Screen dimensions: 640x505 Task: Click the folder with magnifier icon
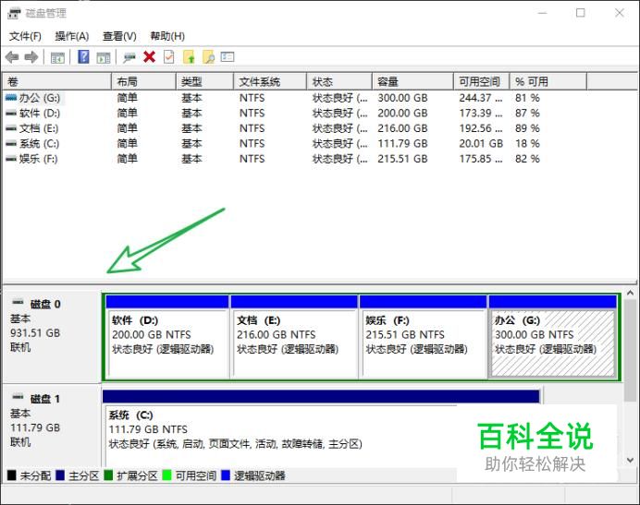[209, 57]
